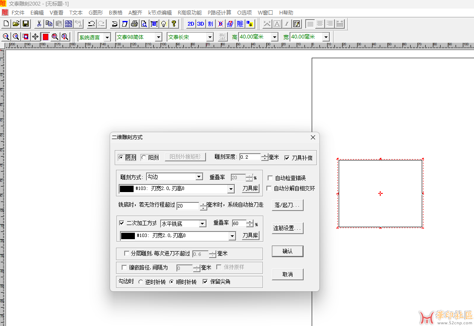Toggle the 刀具补偿 checkbox
474x326 pixels.
point(287,158)
